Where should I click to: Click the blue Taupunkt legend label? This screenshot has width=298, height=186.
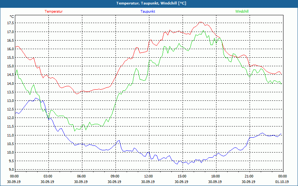148,12
